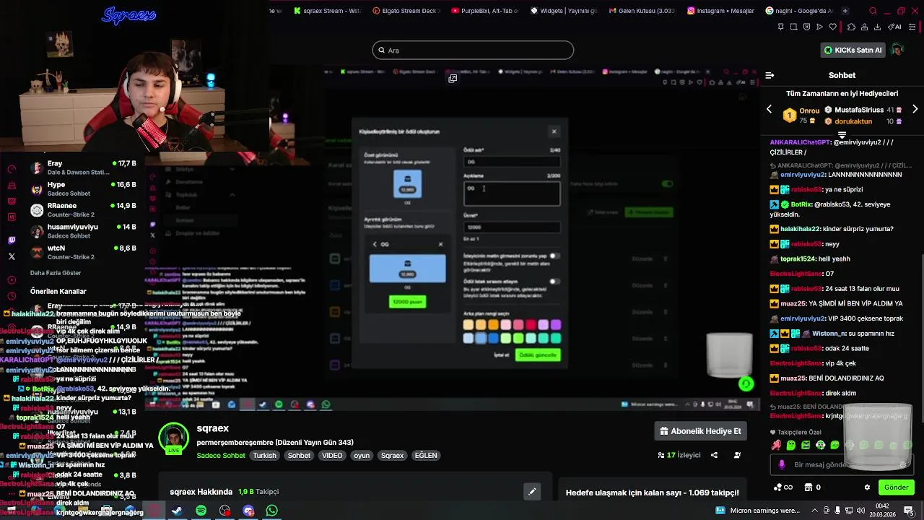Open a new browser tab with plus
This screenshot has width=924, height=520.
pos(845,11)
